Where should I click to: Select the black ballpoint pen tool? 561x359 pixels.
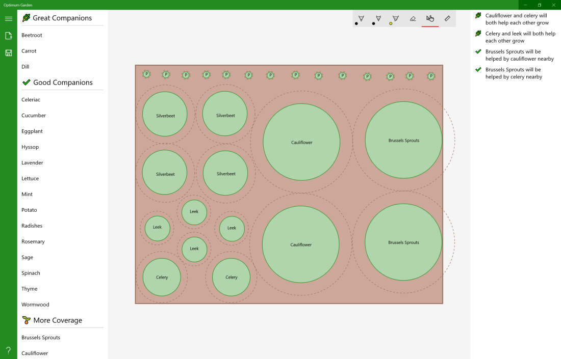361,19
